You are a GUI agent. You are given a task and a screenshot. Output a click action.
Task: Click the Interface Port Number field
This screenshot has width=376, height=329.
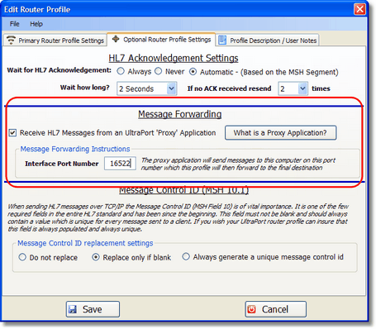tap(120, 164)
